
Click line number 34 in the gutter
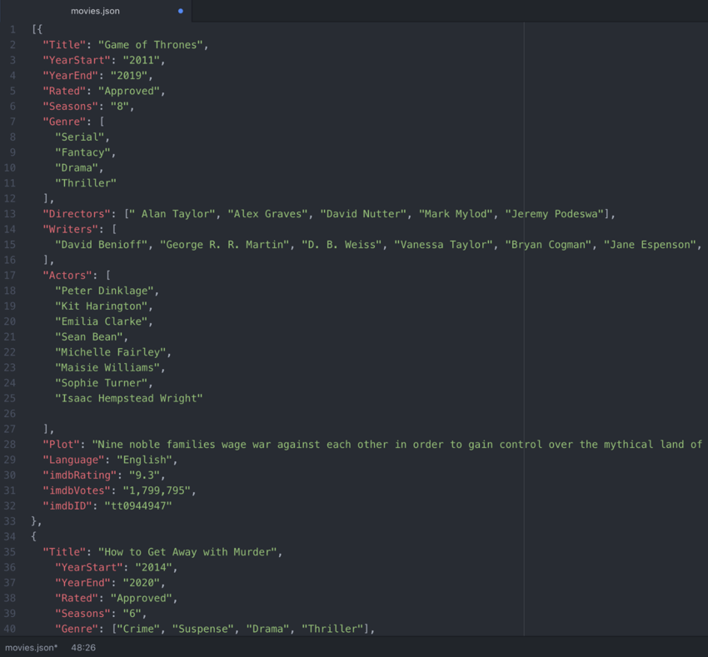coord(9,536)
